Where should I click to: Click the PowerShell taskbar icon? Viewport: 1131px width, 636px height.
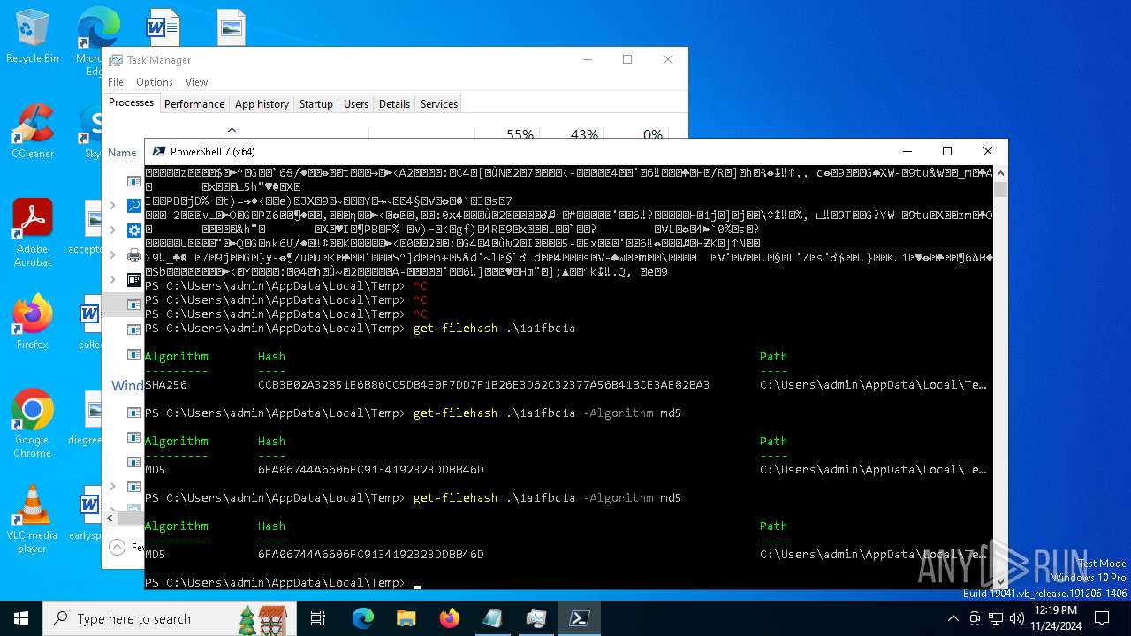click(x=580, y=618)
